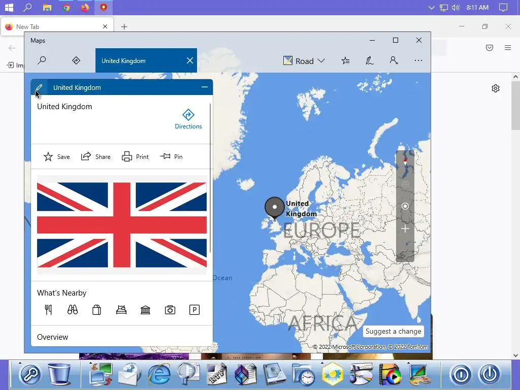Minimize the United Kingdom info card

tap(205, 87)
